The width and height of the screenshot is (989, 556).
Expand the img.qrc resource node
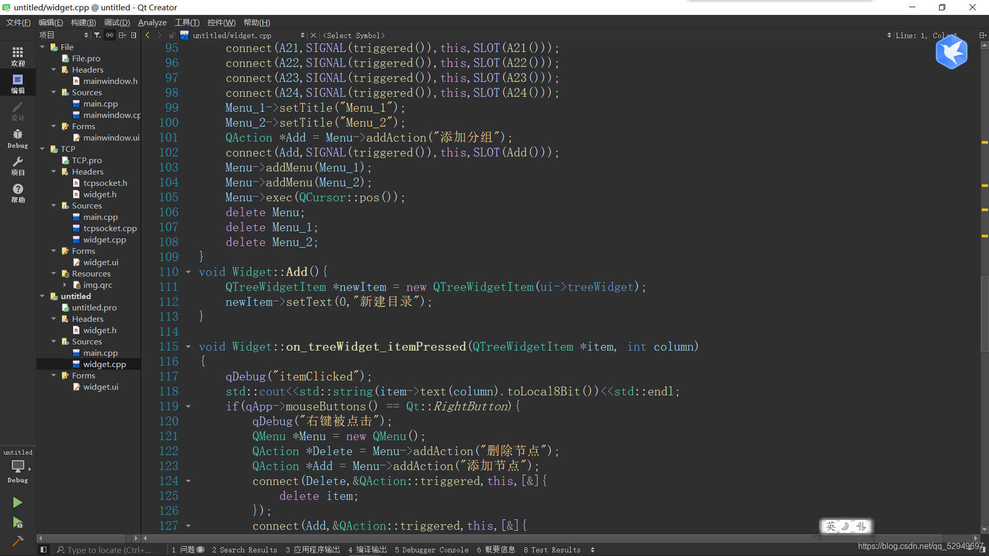[x=64, y=285]
